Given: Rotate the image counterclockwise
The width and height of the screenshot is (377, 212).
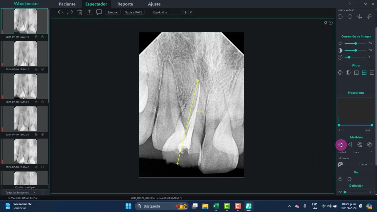Looking at the screenshot, I should click(x=340, y=17).
